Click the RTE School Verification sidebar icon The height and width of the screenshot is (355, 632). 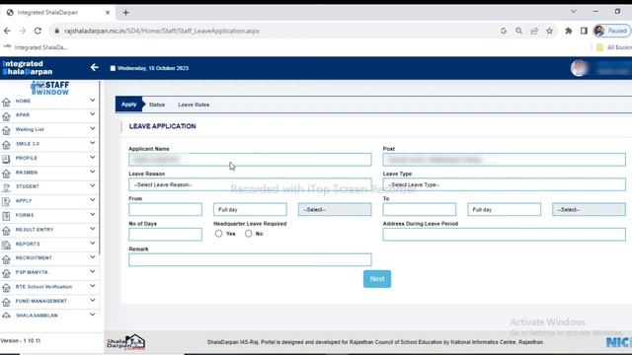[x=6, y=288]
